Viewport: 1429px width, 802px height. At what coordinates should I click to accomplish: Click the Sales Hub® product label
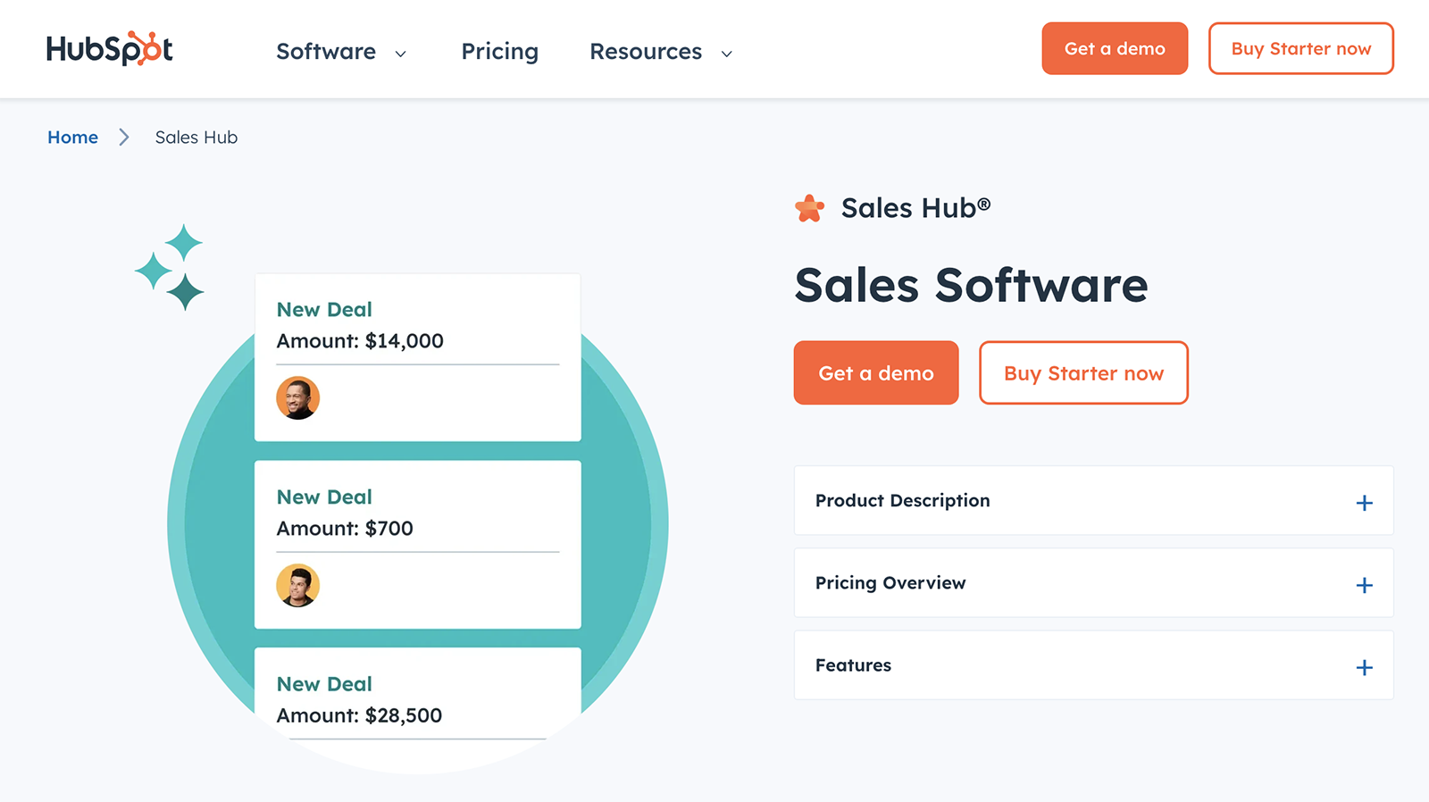pos(915,208)
